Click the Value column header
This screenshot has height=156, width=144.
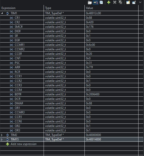pos(111,8)
